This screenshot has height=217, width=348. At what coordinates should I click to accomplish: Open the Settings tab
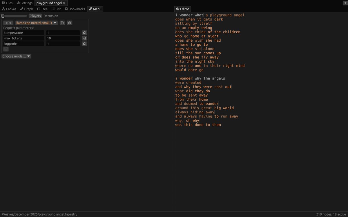pyautogui.click(x=24, y=3)
